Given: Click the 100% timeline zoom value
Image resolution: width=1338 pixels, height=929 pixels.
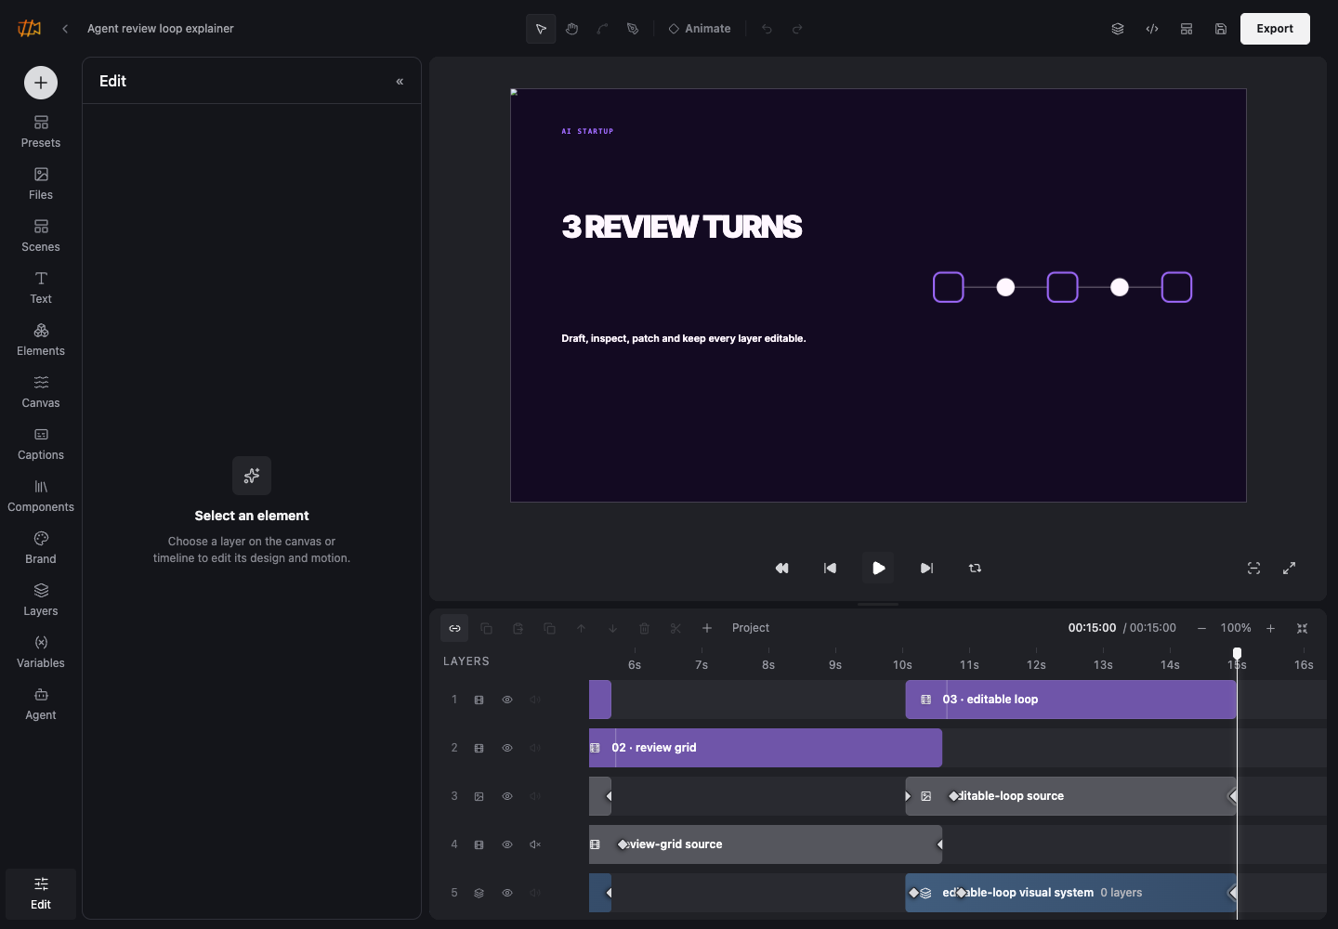Looking at the screenshot, I should [1236, 628].
